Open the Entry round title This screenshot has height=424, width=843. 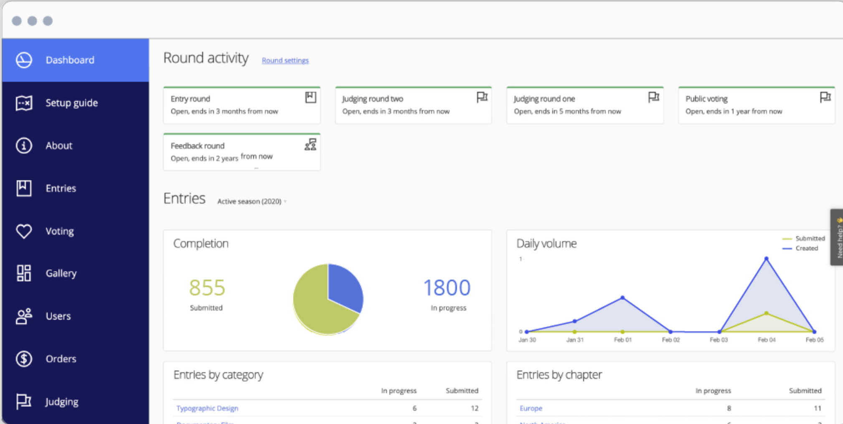click(190, 99)
